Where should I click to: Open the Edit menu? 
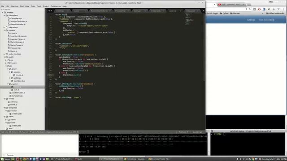click(7, 6)
